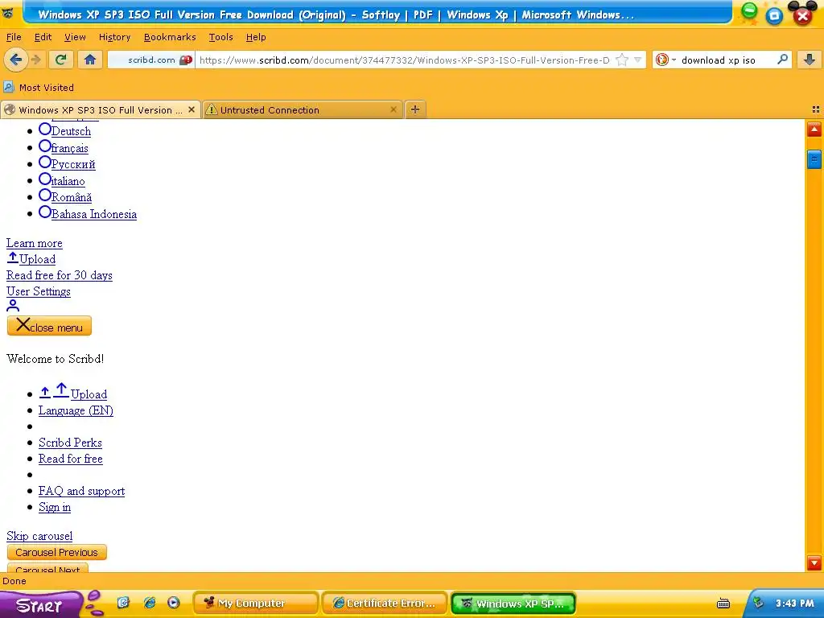Click the scrollbar up arrow

(814, 130)
